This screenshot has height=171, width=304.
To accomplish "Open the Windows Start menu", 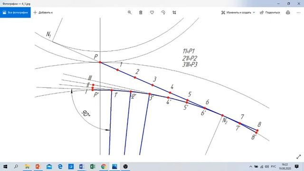I will pos(5,167).
